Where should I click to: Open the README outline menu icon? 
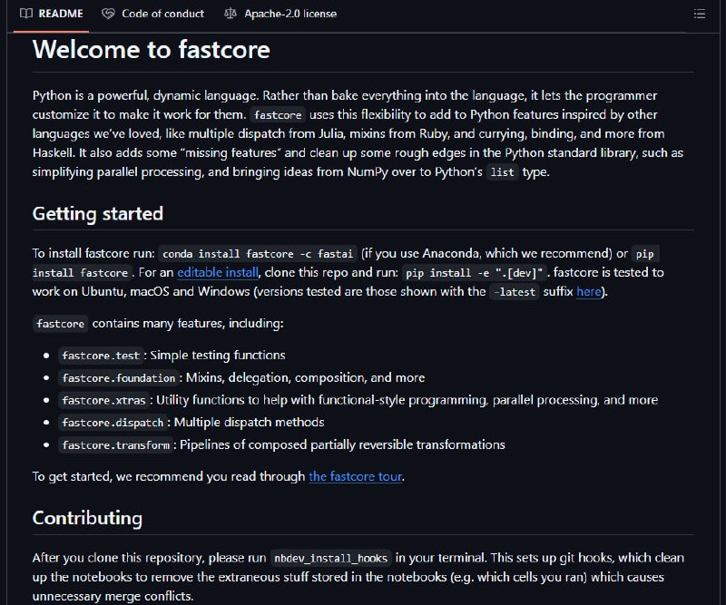coord(699,14)
